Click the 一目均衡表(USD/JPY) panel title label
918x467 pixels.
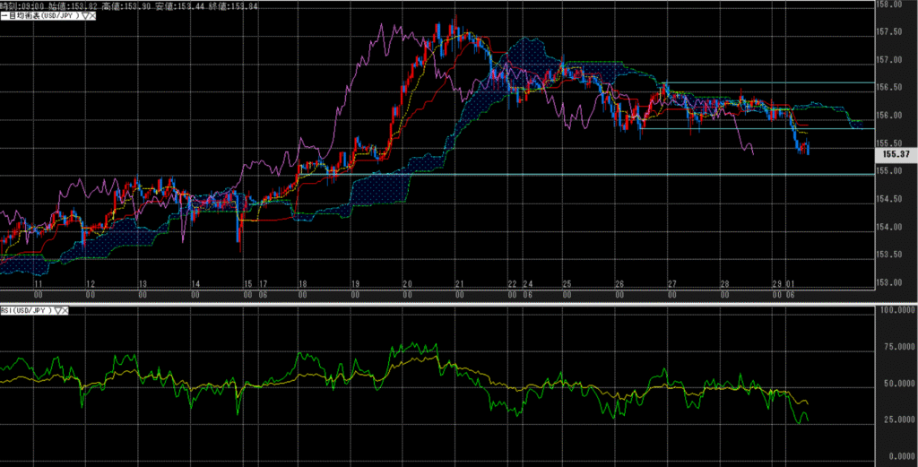40,17
